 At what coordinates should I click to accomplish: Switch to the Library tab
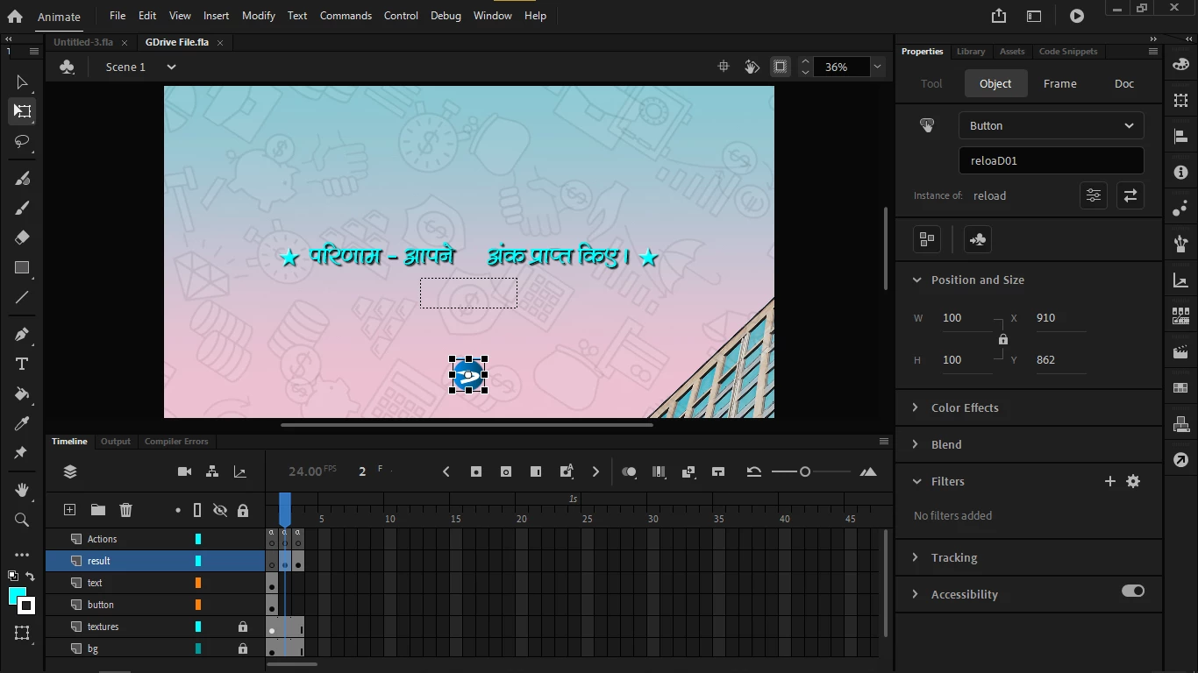(971, 52)
